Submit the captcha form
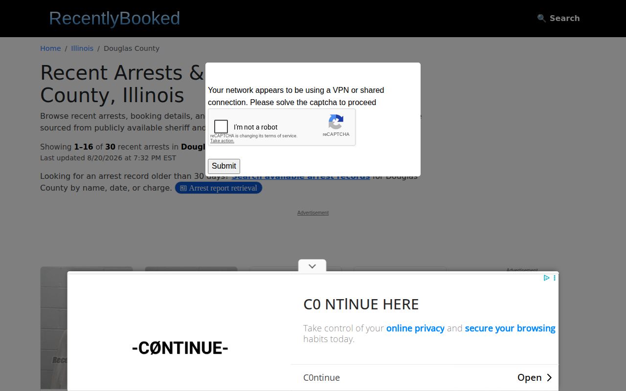 coord(224,166)
